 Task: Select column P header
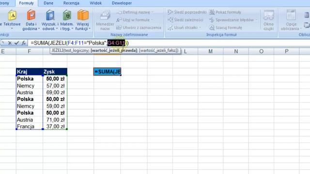[x=286, y=52]
